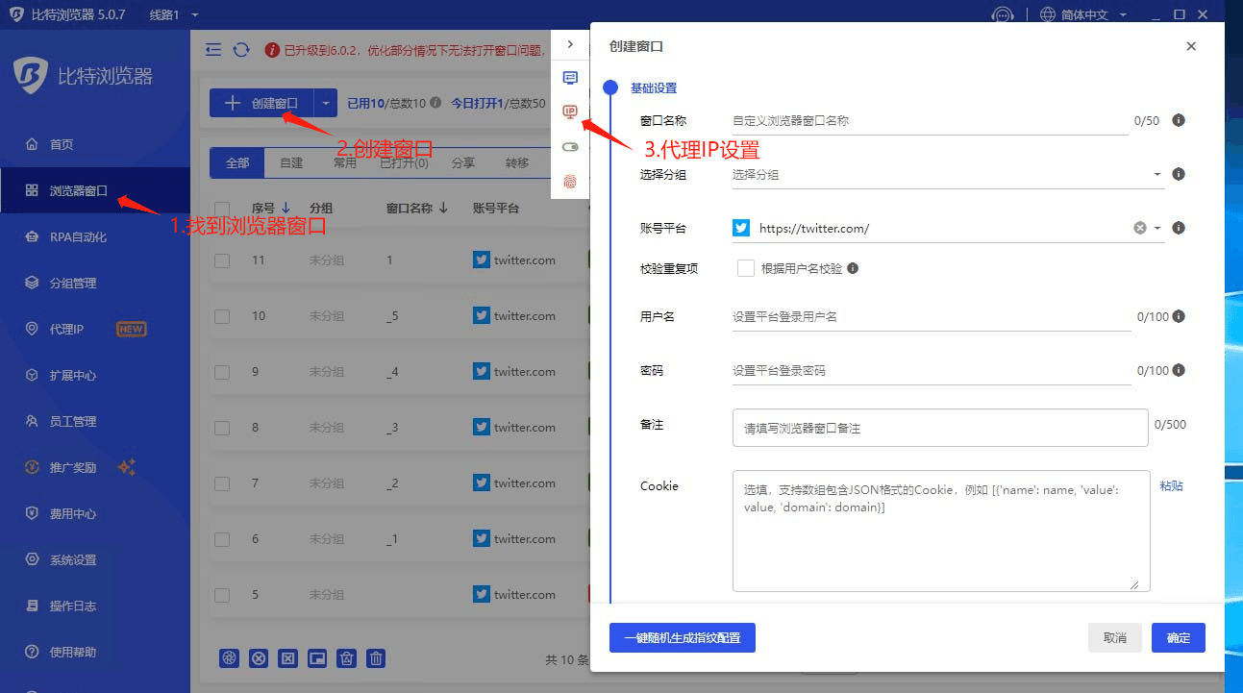1243x693 pixels.
Task: Select checkbox for row number 11
Action: click(222, 260)
